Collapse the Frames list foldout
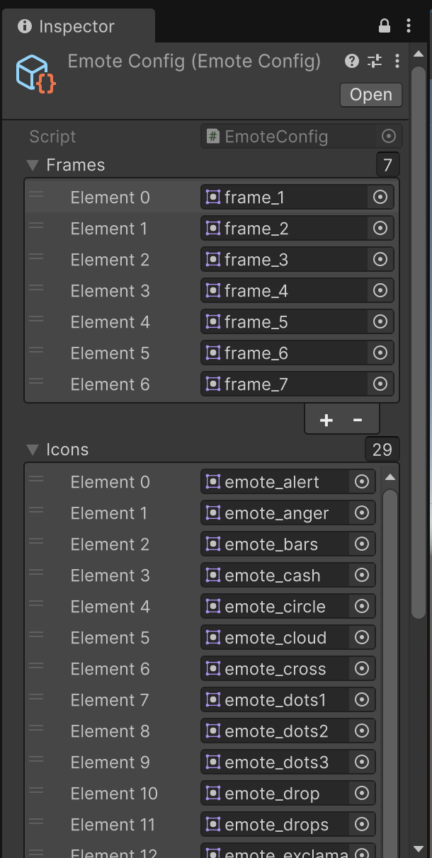This screenshot has height=858, width=432. click(x=32, y=165)
